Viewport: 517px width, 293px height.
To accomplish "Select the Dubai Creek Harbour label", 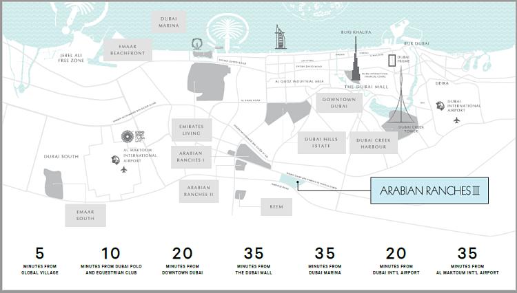I will 374,143.
